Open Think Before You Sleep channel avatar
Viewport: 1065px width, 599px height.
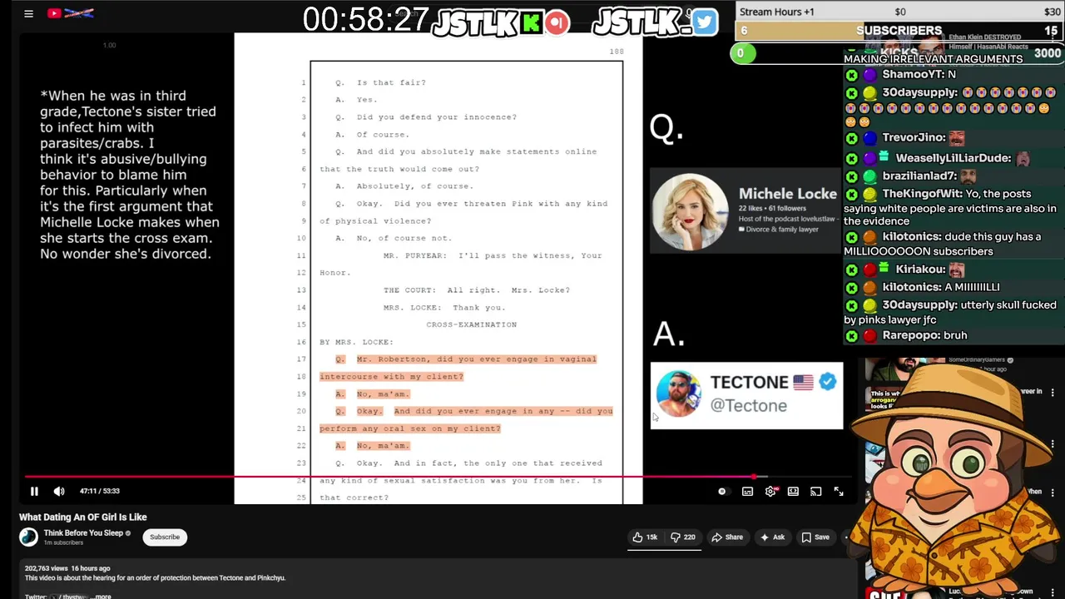[x=29, y=537]
